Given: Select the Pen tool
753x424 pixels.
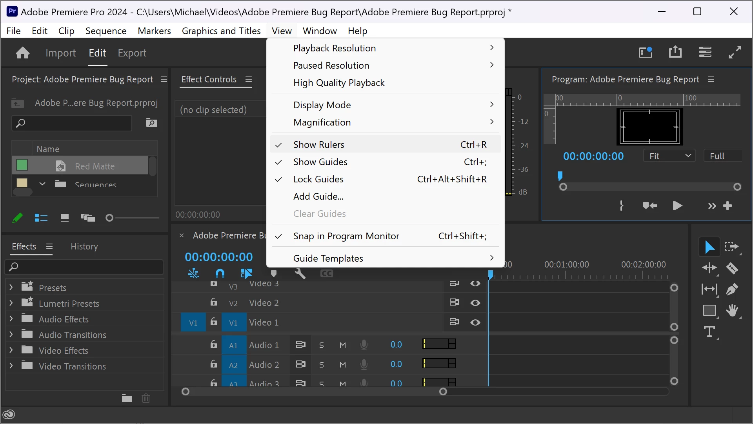Looking at the screenshot, I should pyautogui.click(x=732, y=289).
